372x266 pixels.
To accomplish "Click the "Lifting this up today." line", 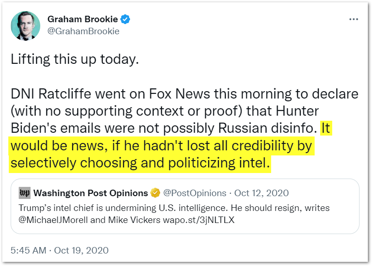I will pos(74,60).
